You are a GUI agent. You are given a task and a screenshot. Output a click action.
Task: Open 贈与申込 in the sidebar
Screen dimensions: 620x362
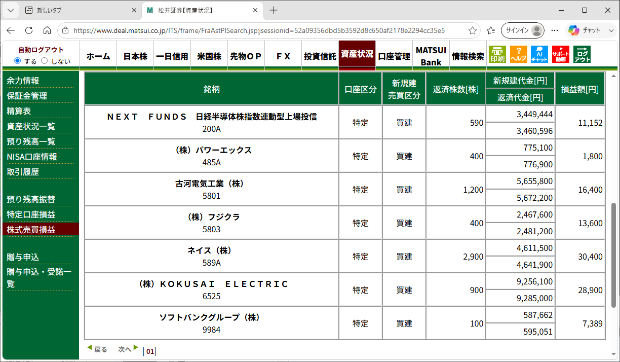(x=23, y=257)
